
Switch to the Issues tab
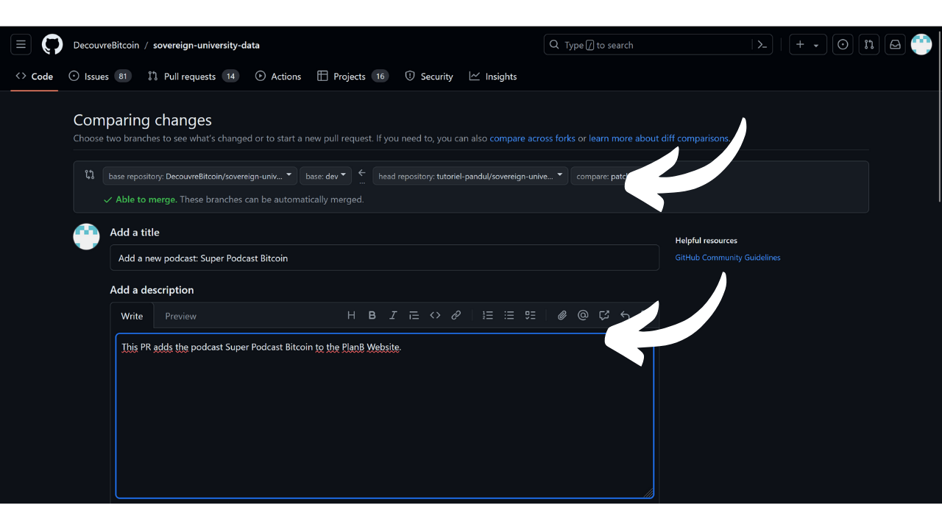pos(99,77)
